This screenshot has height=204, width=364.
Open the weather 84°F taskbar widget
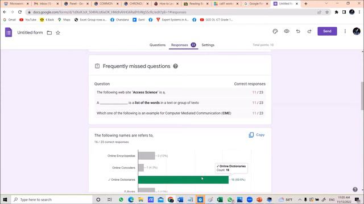286,199
